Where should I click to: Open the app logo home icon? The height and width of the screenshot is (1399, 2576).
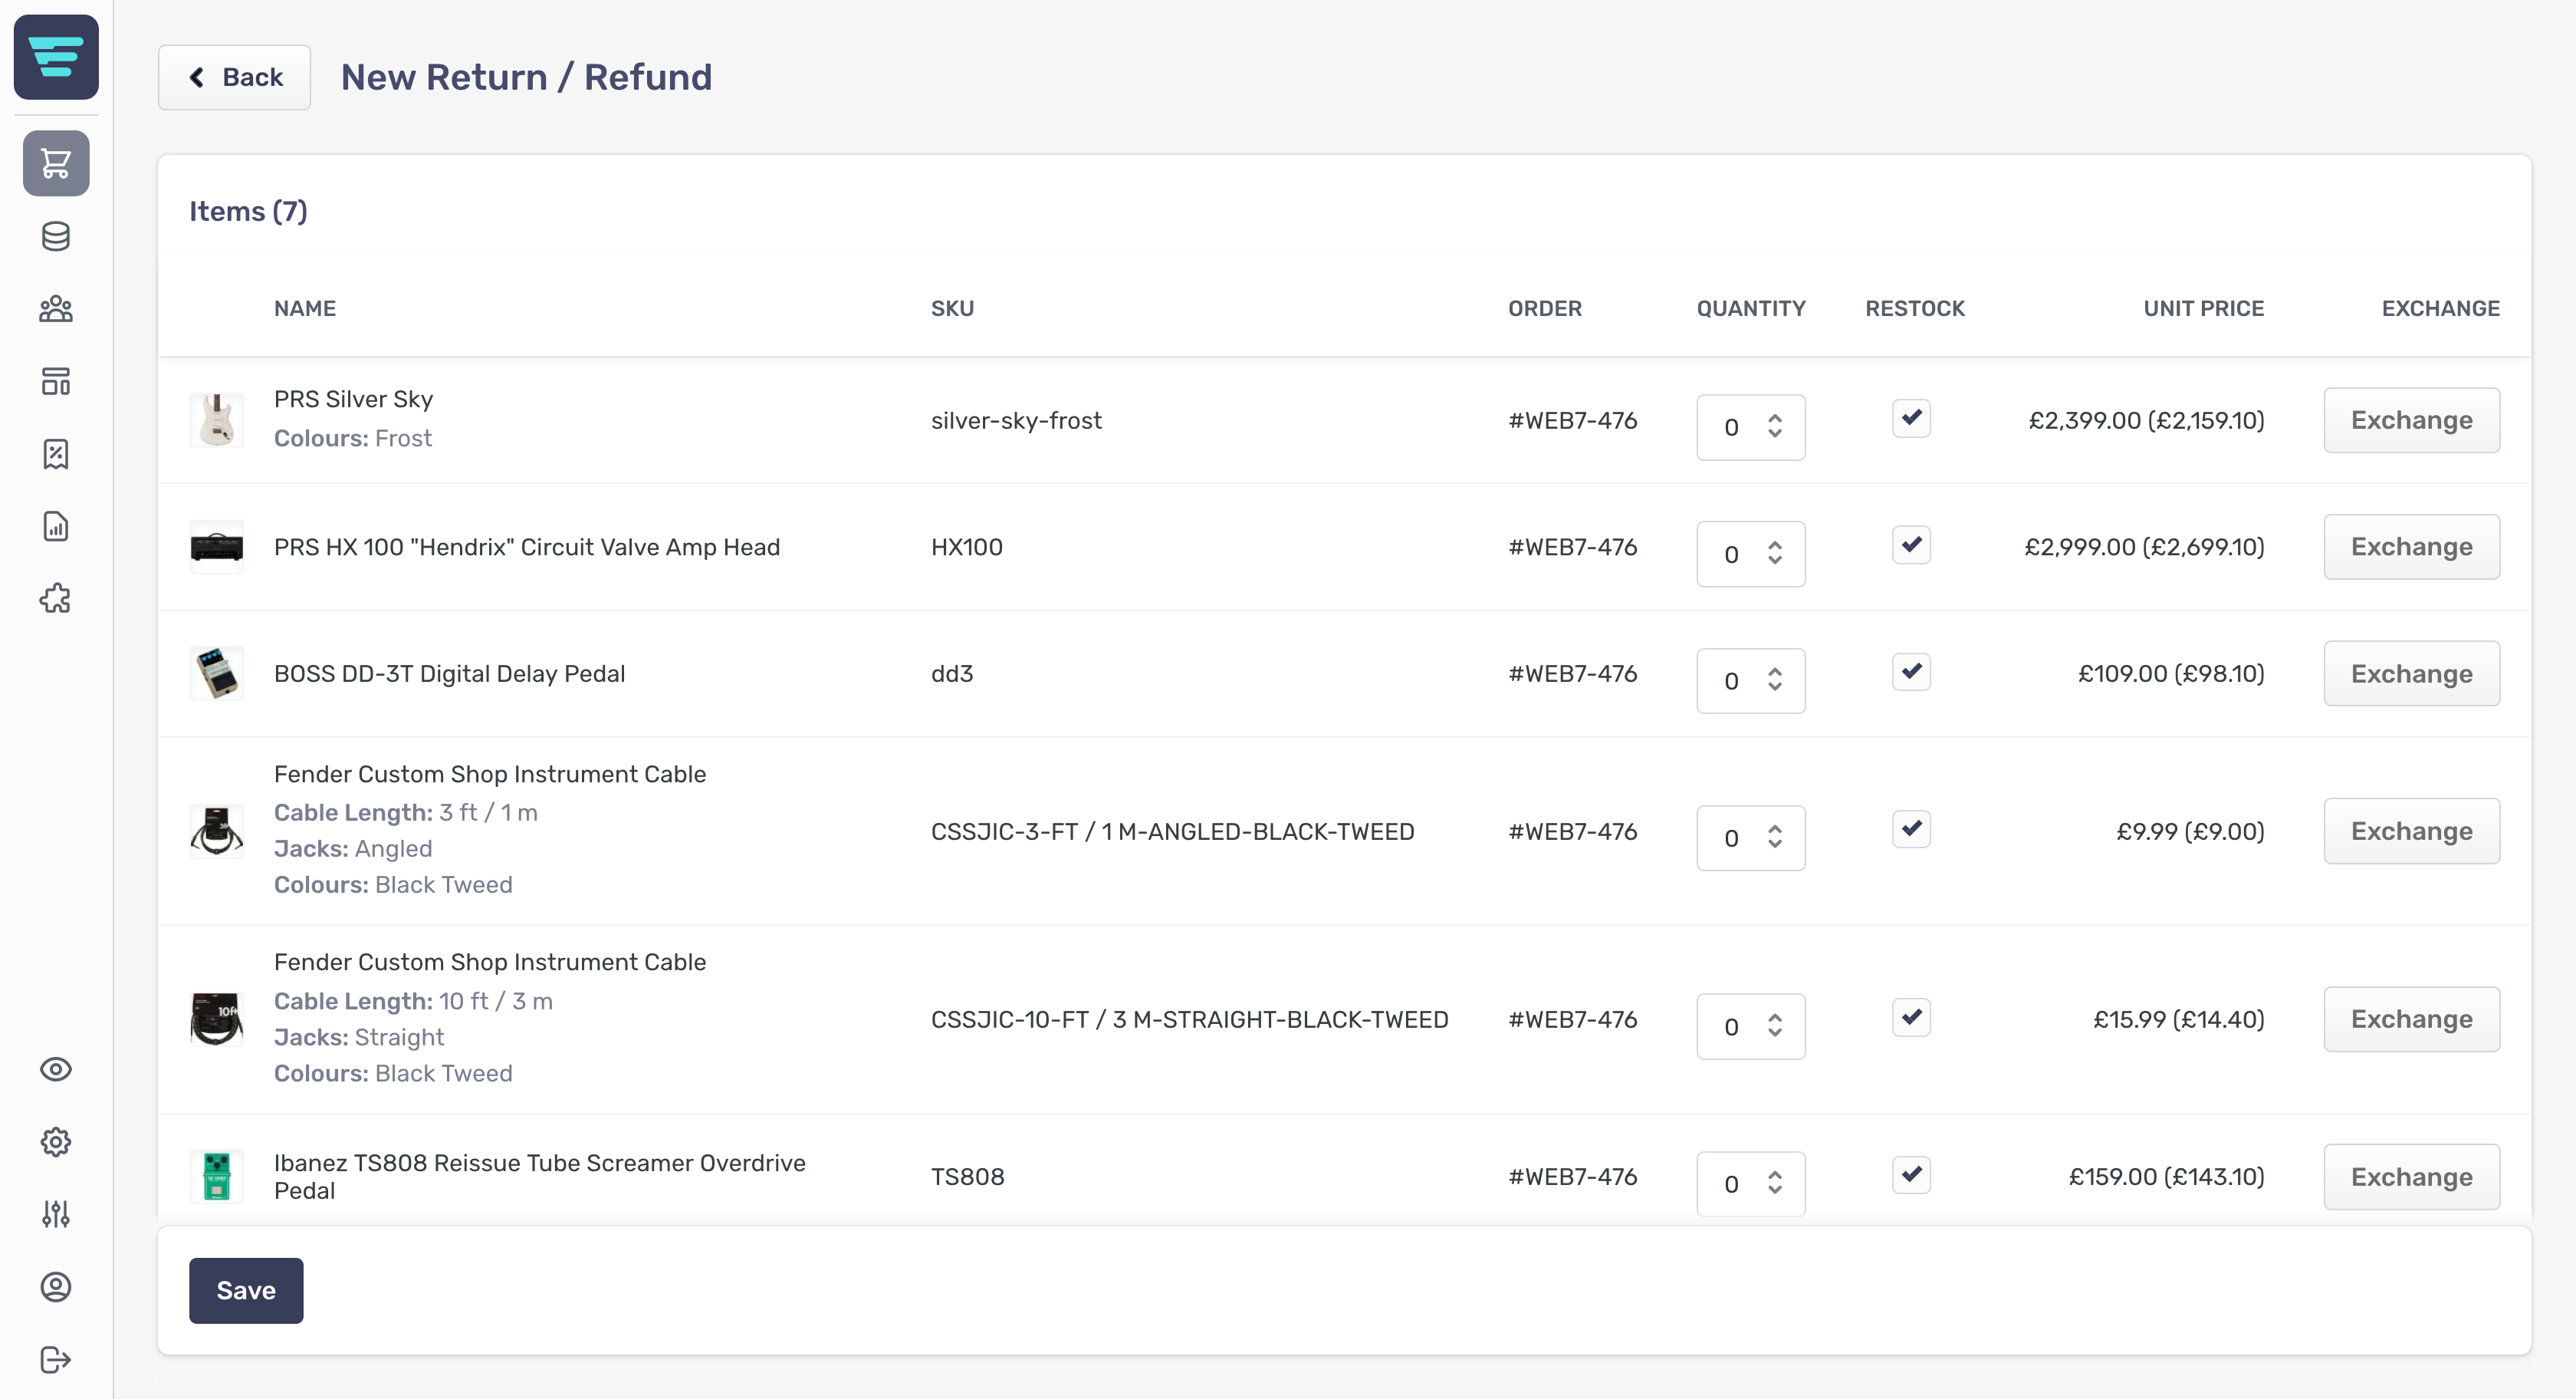click(x=56, y=57)
